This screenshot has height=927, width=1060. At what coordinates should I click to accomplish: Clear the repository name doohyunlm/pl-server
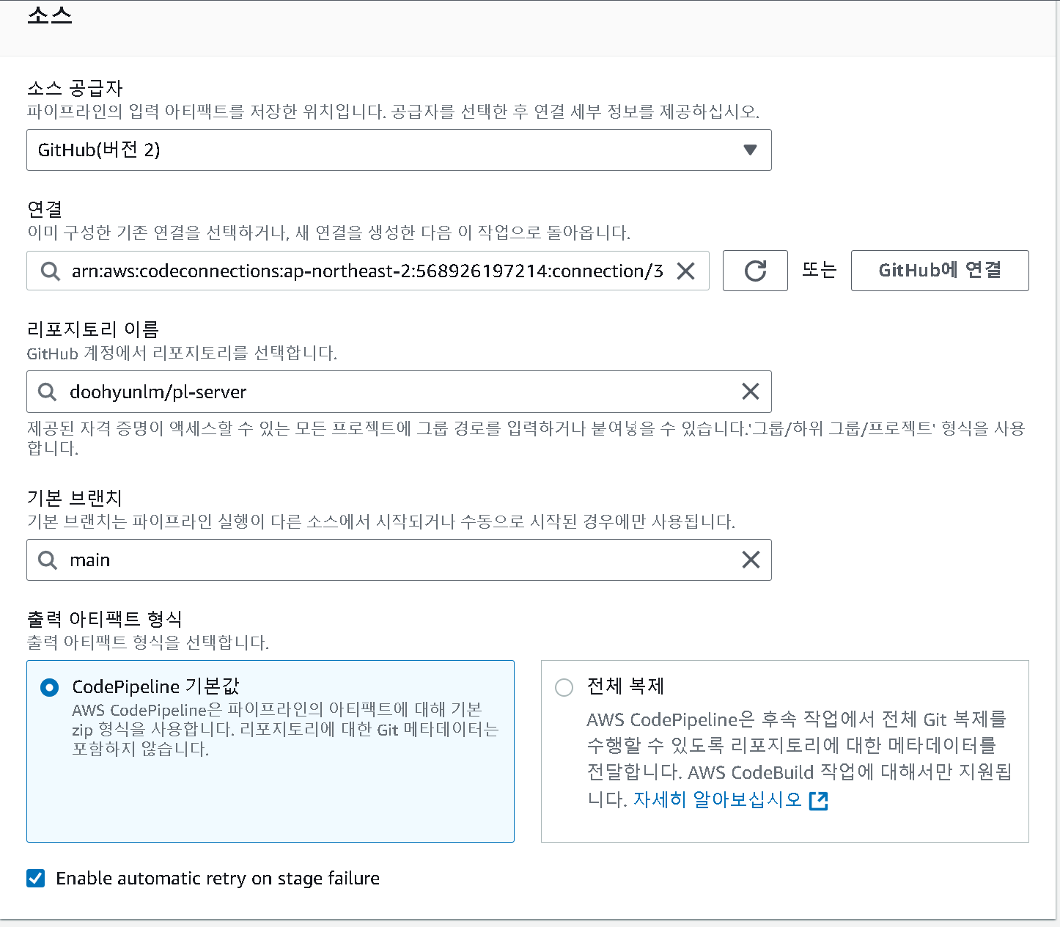point(751,392)
